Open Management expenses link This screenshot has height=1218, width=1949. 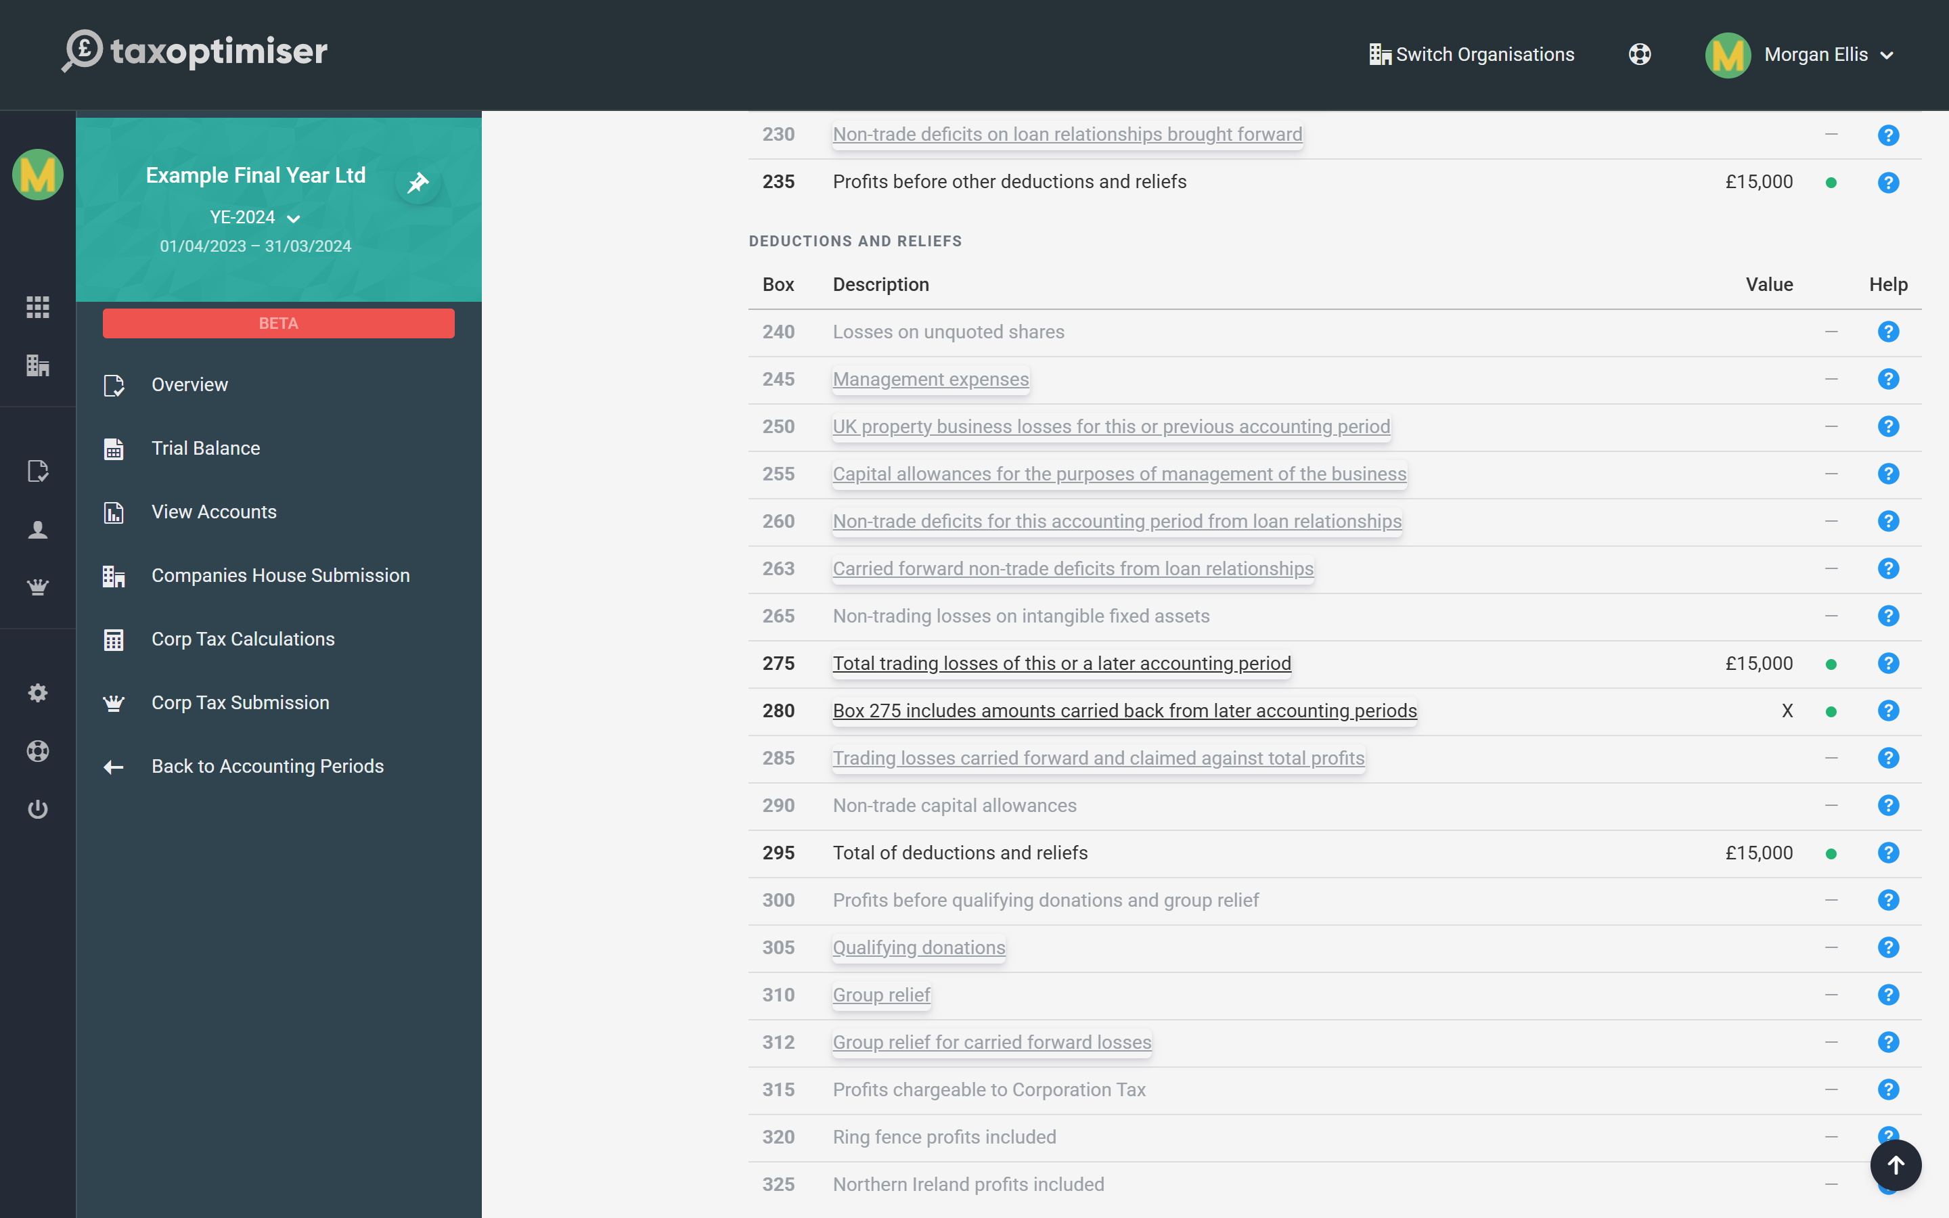tap(931, 380)
